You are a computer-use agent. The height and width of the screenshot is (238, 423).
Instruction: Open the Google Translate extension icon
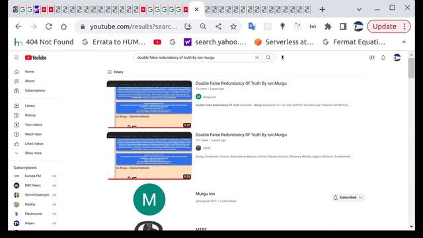point(252,26)
